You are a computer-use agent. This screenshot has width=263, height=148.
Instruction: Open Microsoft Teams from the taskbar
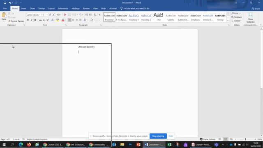(x=217, y=144)
